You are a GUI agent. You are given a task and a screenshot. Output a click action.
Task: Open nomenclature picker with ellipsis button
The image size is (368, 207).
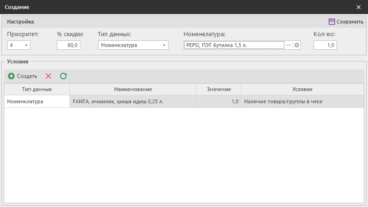coord(289,45)
